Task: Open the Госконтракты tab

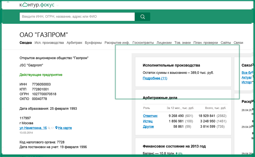Action: coord(143,43)
